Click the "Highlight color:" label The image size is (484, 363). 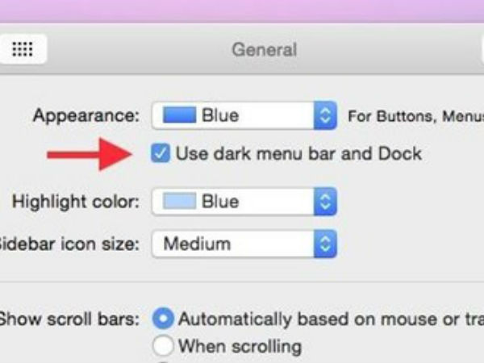click(x=76, y=201)
